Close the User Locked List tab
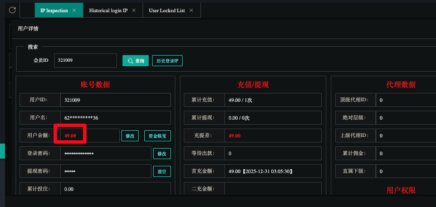 click(x=191, y=10)
